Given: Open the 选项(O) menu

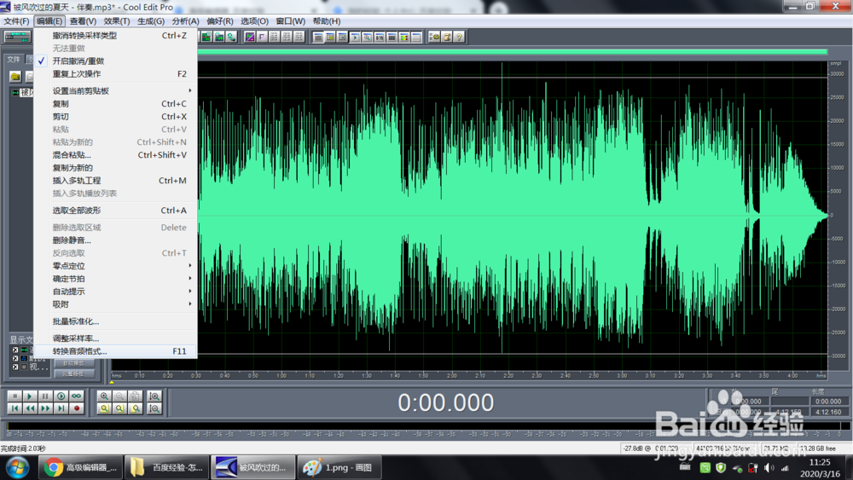Looking at the screenshot, I should (x=254, y=21).
